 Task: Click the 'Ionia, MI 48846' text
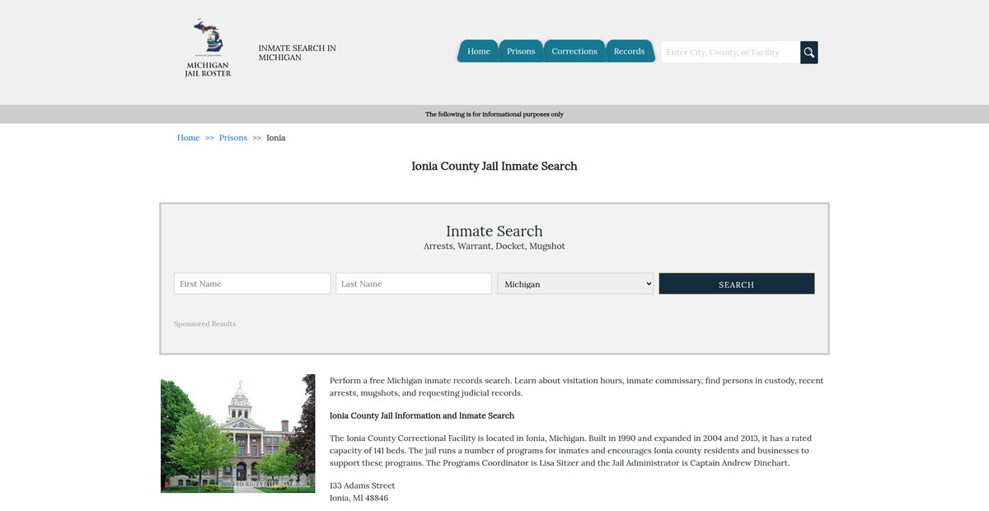pyautogui.click(x=359, y=498)
